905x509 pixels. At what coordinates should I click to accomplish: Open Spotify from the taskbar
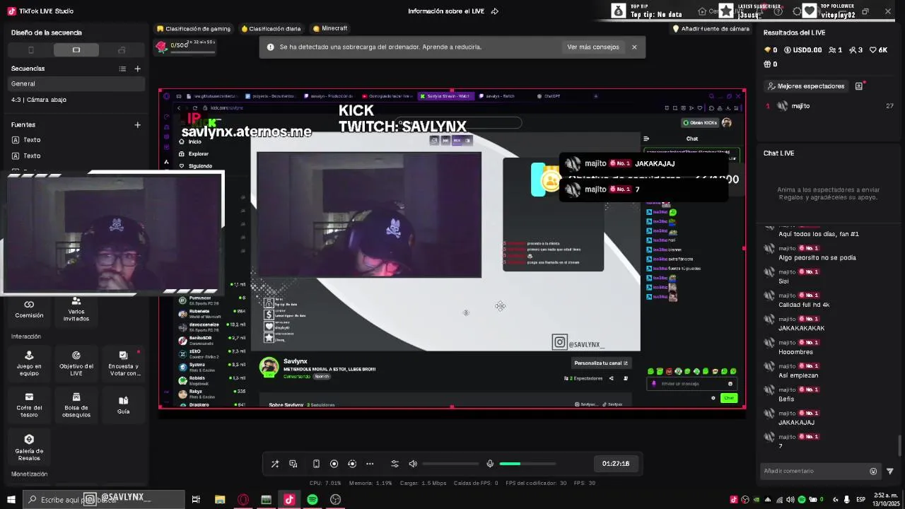click(x=313, y=500)
